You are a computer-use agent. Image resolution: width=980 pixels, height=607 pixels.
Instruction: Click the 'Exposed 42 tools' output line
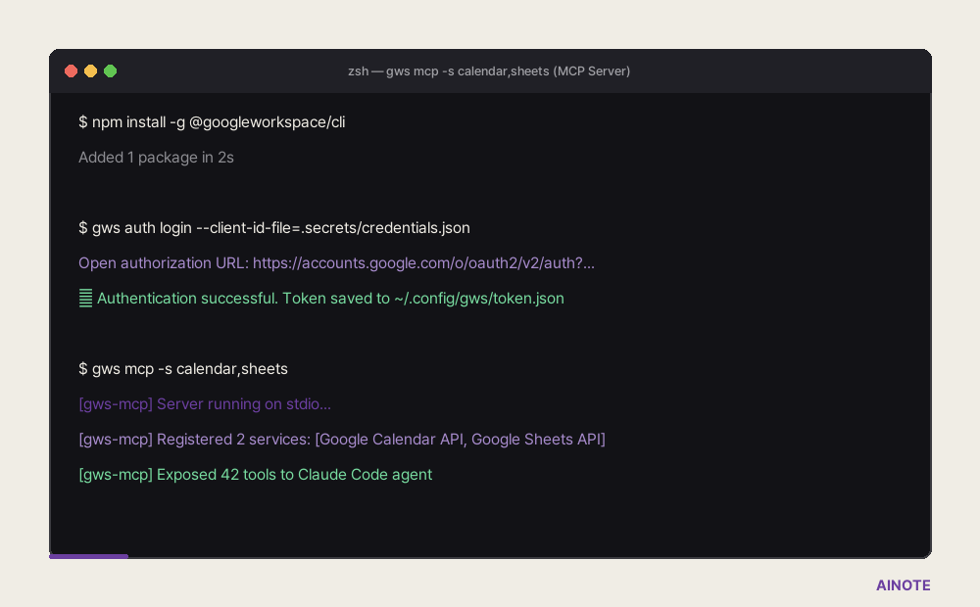[256, 475]
